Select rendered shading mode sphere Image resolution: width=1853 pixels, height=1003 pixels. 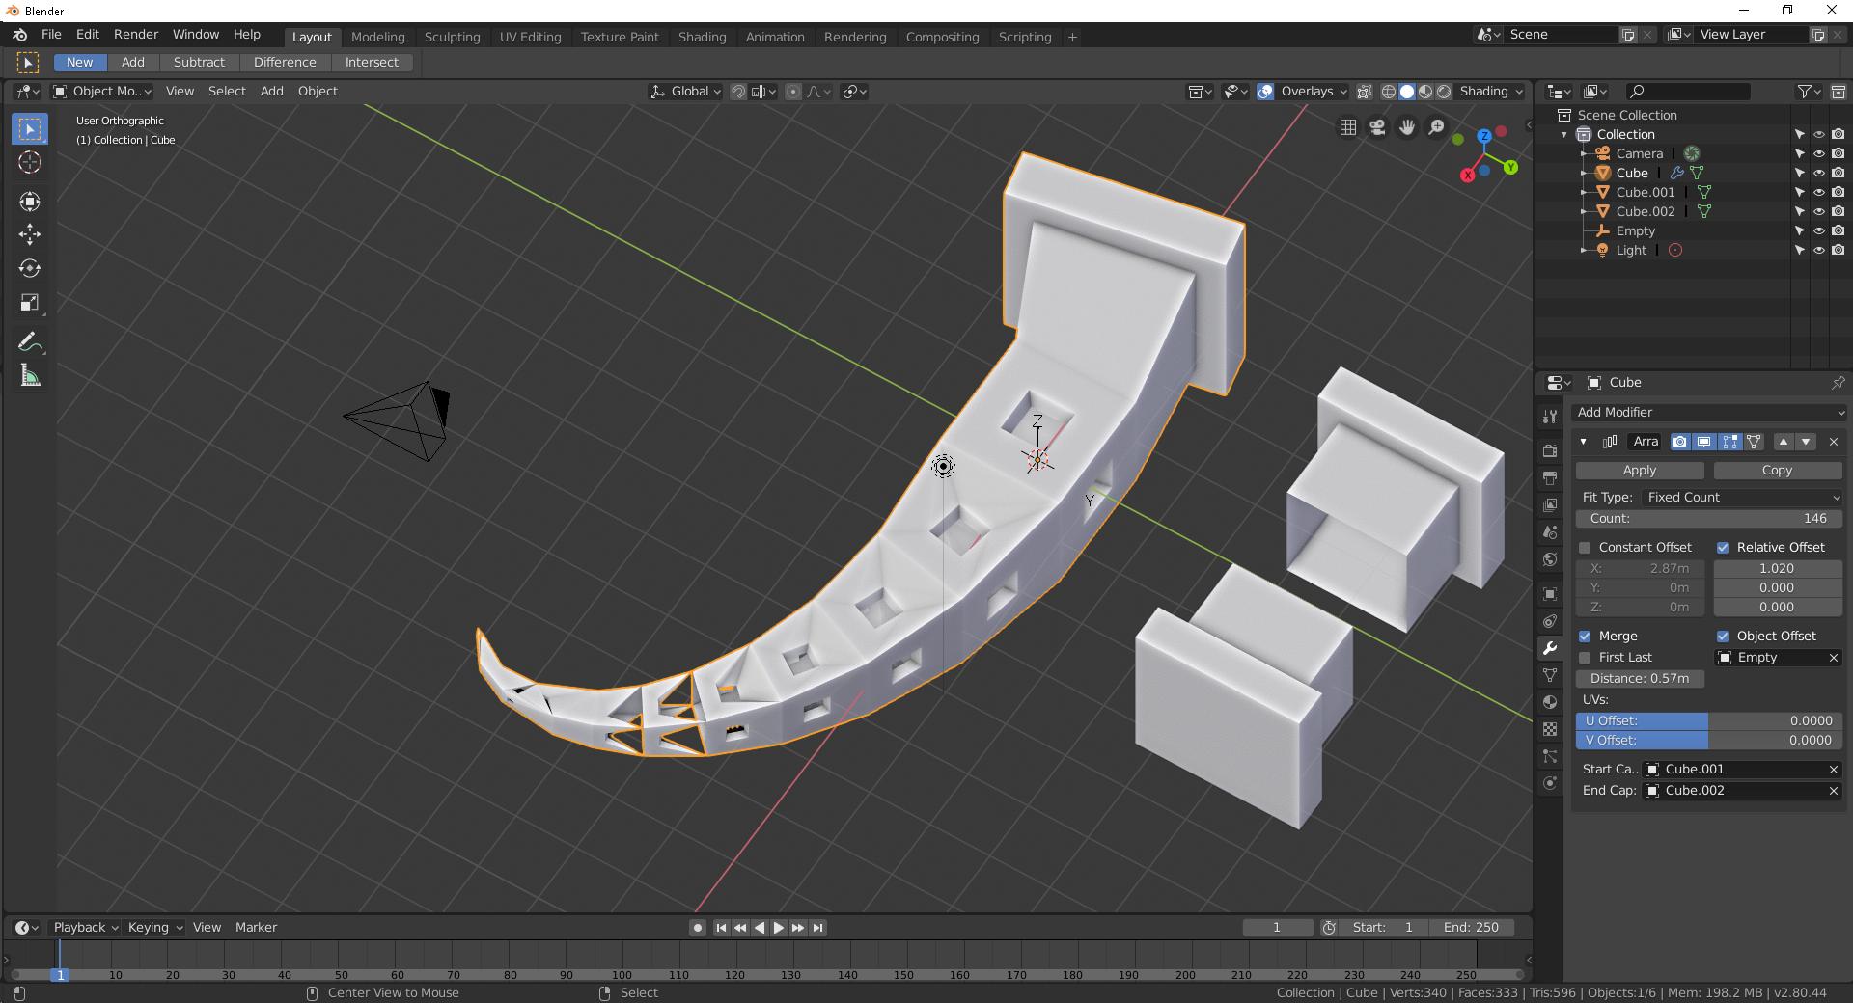click(1444, 92)
